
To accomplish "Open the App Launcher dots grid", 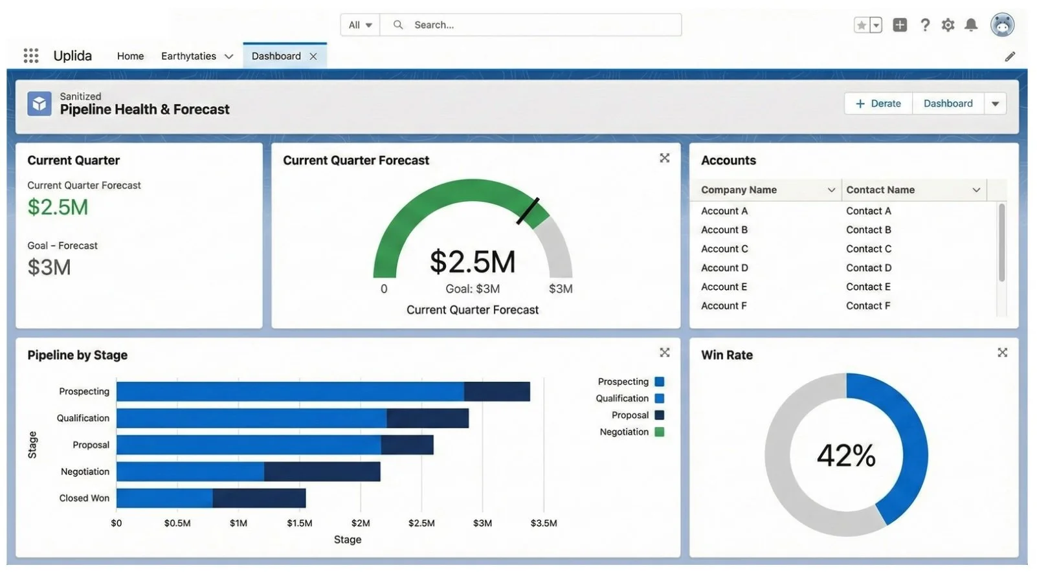I will point(31,56).
